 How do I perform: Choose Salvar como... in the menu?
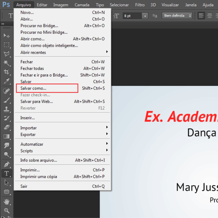point(62,88)
